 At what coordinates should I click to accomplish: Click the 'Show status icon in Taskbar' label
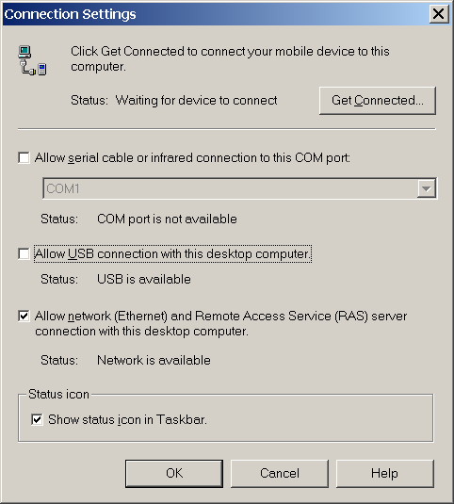(x=127, y=420)
